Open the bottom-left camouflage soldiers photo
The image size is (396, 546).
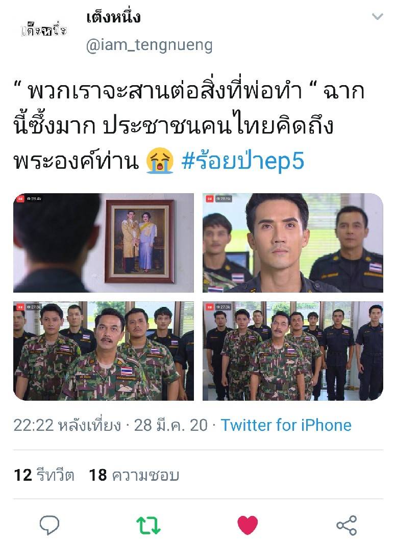[104, 351]
